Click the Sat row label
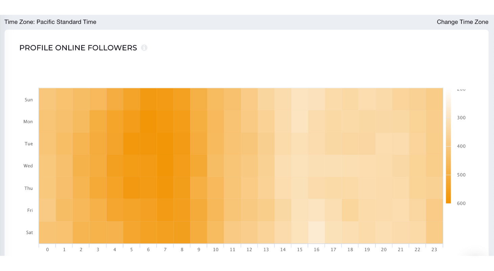The height and width of the screenshot is (271, 494). [x=29, y=233]
